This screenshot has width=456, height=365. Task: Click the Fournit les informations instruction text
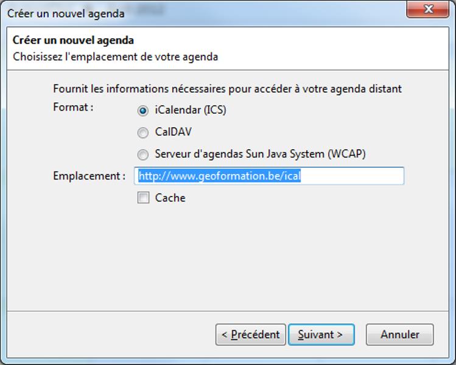click(228, 89)
